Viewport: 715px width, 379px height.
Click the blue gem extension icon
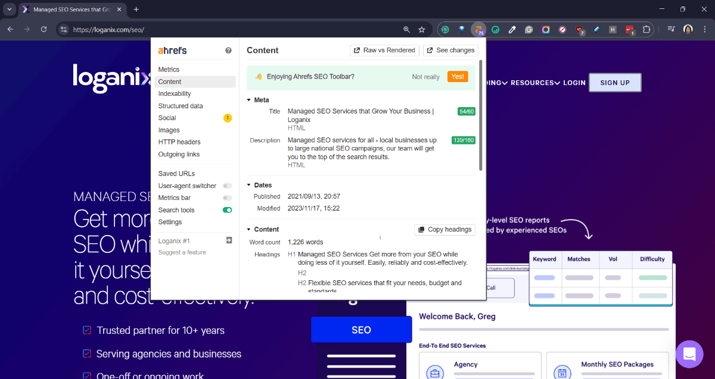pyautogui.click(x=461, y=29)
